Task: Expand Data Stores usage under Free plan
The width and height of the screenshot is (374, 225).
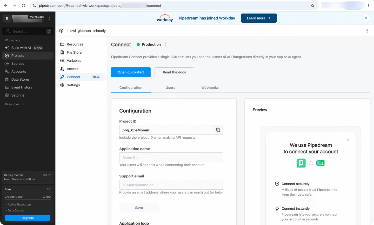Action: click(15, 210)
